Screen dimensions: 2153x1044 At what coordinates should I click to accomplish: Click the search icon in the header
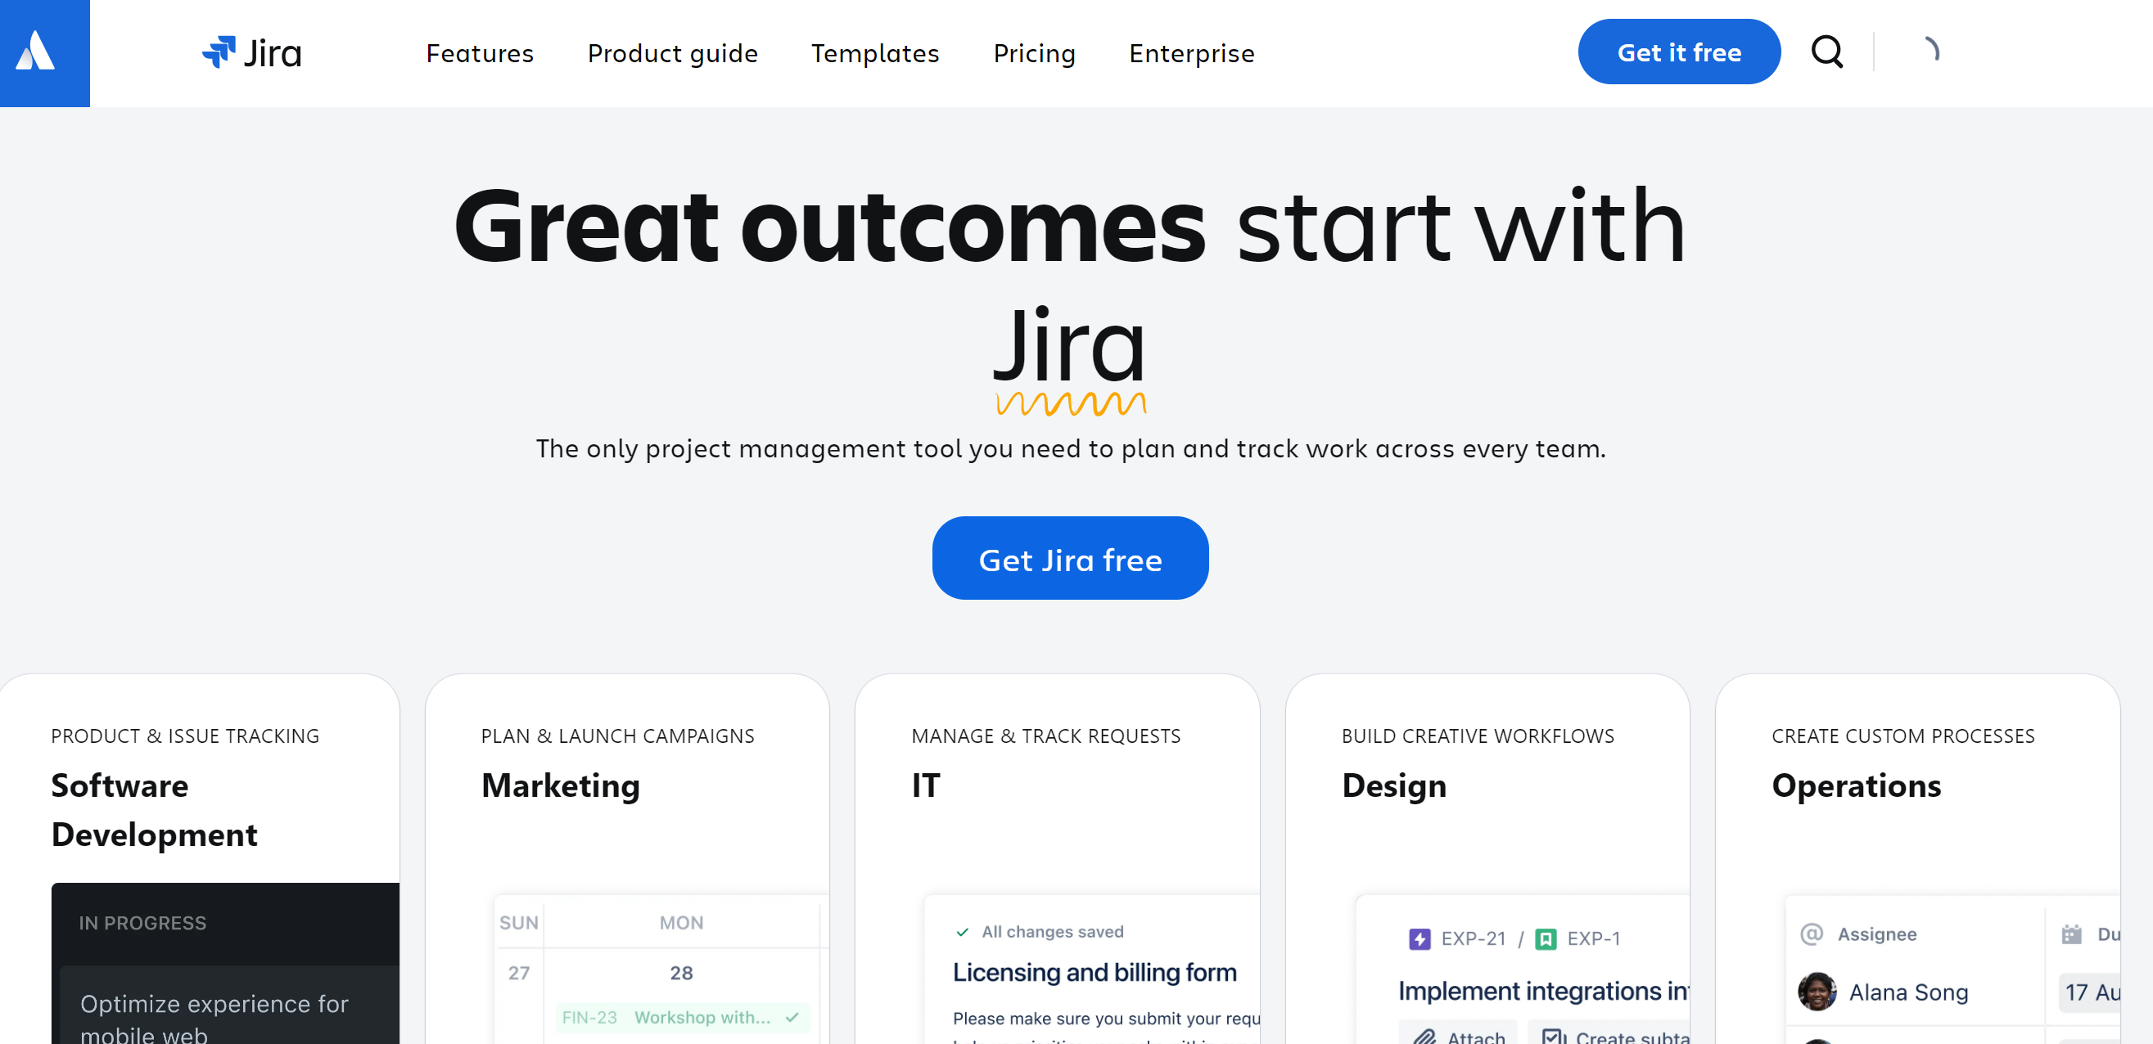coord(1829,52)
